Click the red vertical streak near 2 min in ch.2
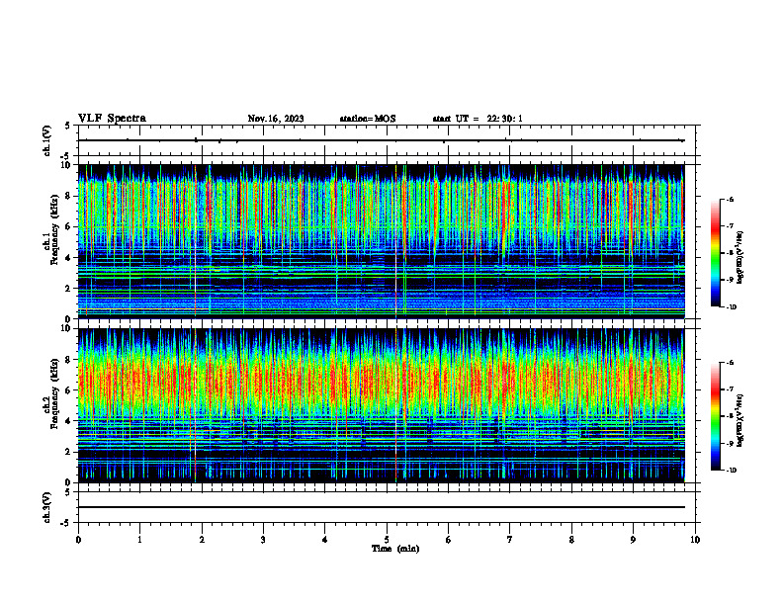 pyautogui.click(x=194, y=405)
